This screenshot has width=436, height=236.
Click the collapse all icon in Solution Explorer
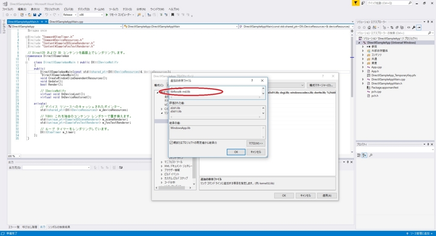[397, 28]
